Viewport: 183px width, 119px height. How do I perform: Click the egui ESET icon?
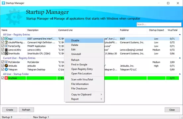[6, 38]
